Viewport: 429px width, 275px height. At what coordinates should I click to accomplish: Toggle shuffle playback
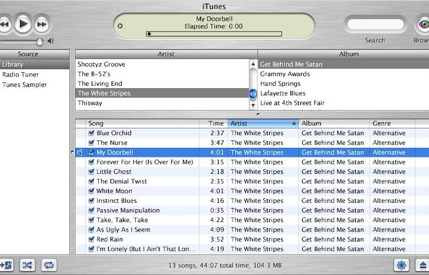click(28, 265)
